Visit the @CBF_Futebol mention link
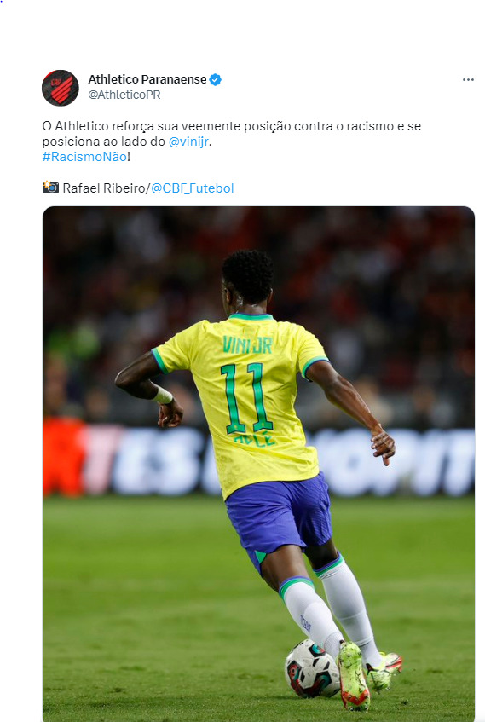Image resolution: width=485 pixels, height=722 pixels. [192, 188]
